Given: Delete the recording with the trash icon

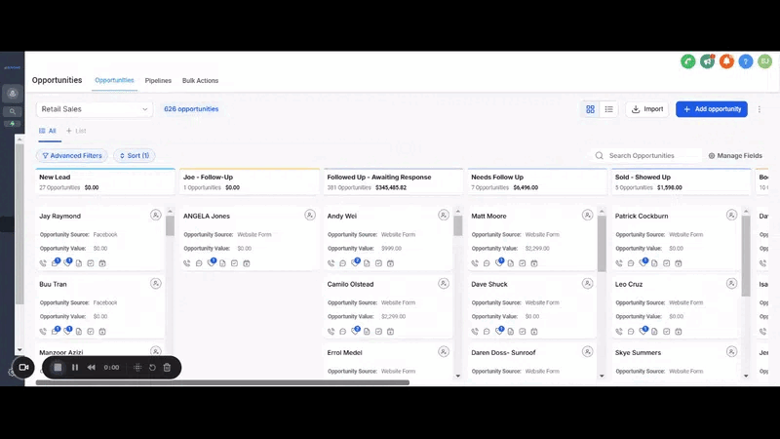Looking at the screenshot, I should point(167,368).
